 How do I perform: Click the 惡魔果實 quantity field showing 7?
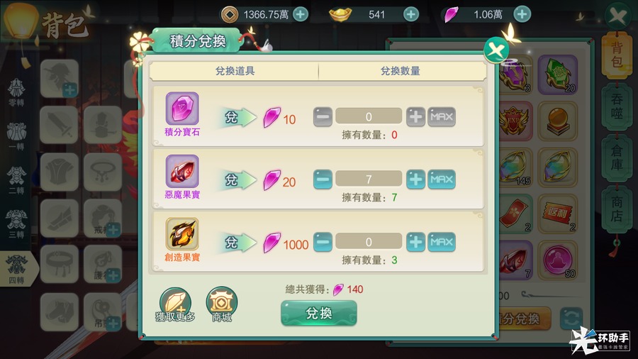[x=369, y=179]
